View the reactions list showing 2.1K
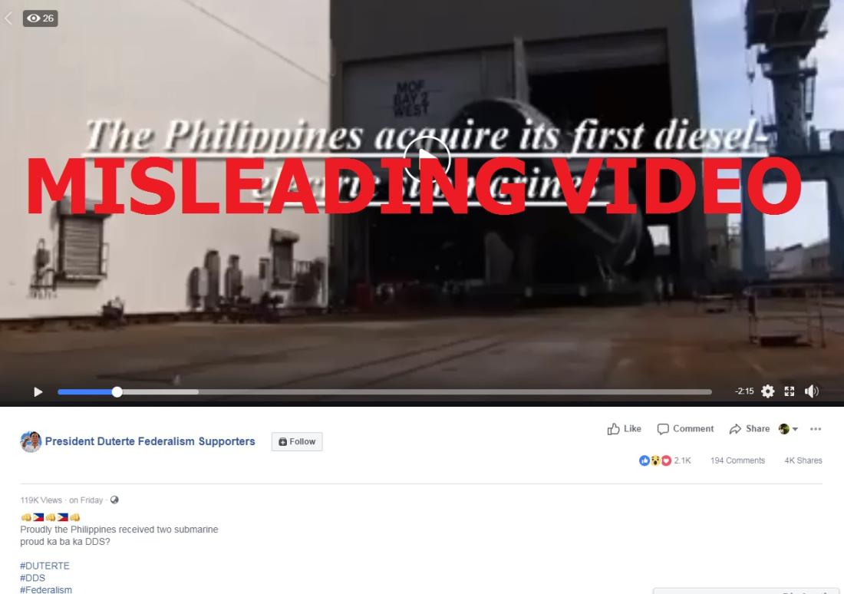Viewport: 844px width, 594px height. [x=664, y=460]
